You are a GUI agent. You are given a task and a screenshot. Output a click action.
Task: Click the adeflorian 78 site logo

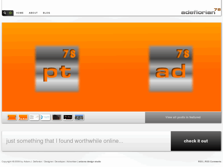click(201, 11)
